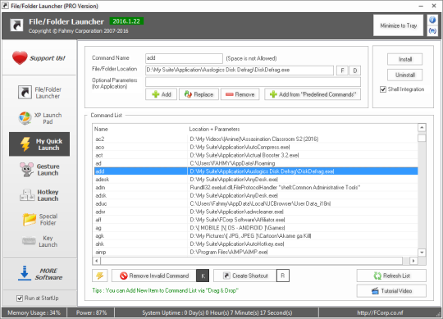Select the aduc command row
The image size is (443, 319).
[256, 203]
